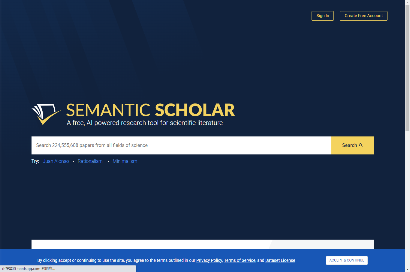Click the vertical scrollbar thumb
The width and height of the screenshot is (410, 272).
point(407,67)
